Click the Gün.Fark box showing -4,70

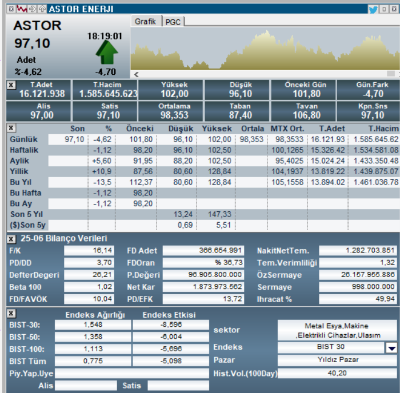pos(369,90)
